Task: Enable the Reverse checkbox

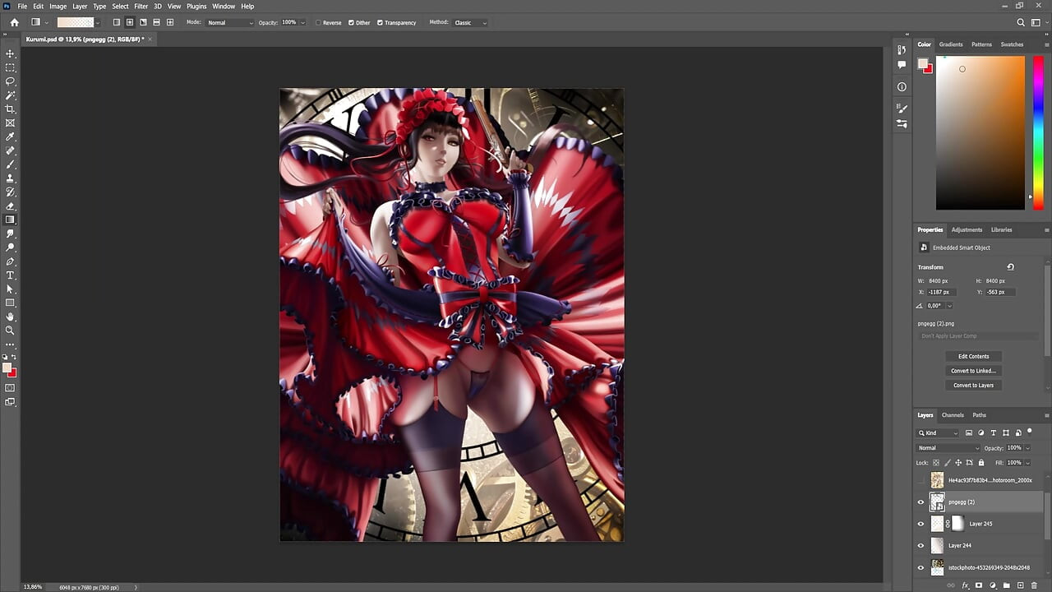Action: (319, 22)
